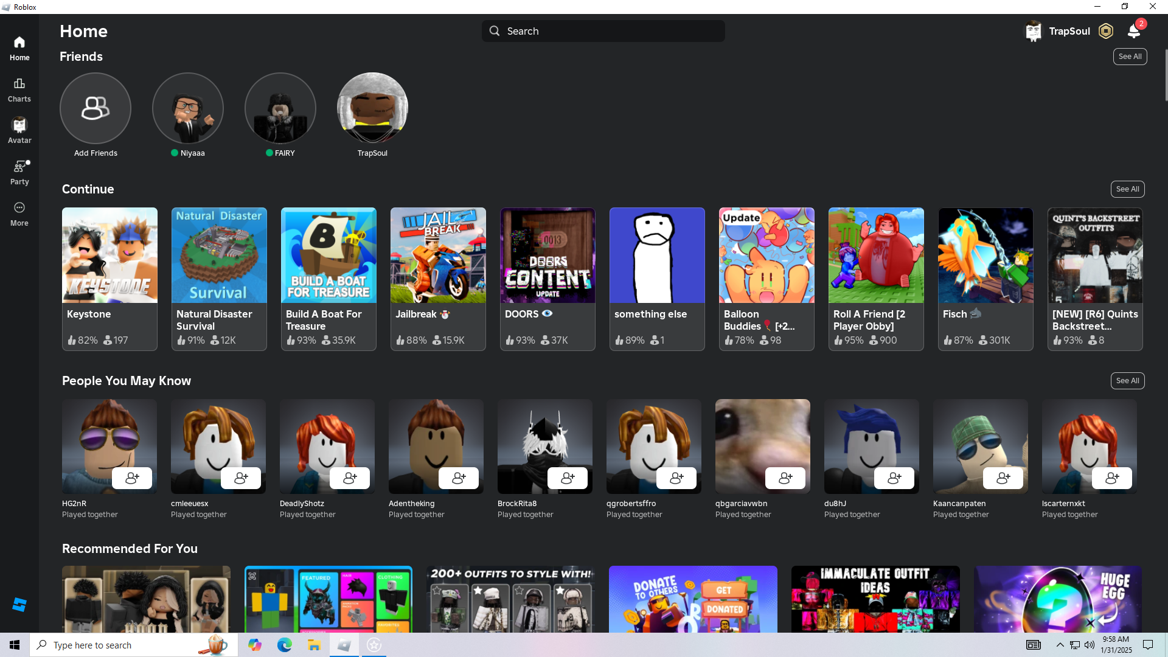Add HG2nR as a friend

132,478
